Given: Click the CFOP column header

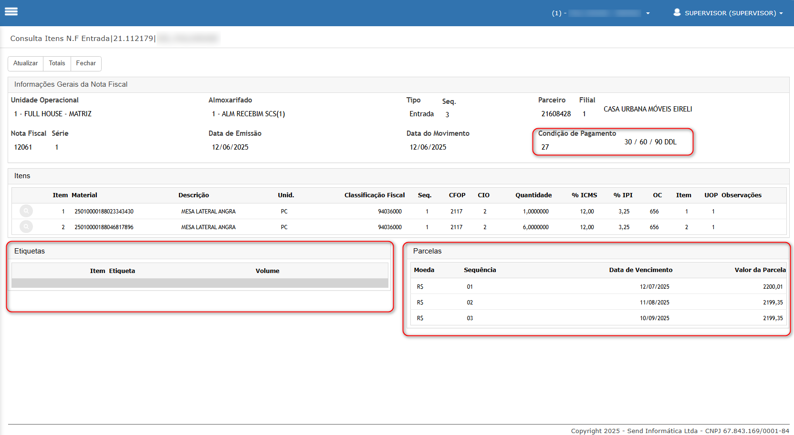Looking at the screenshot, I should pos(457,195).
